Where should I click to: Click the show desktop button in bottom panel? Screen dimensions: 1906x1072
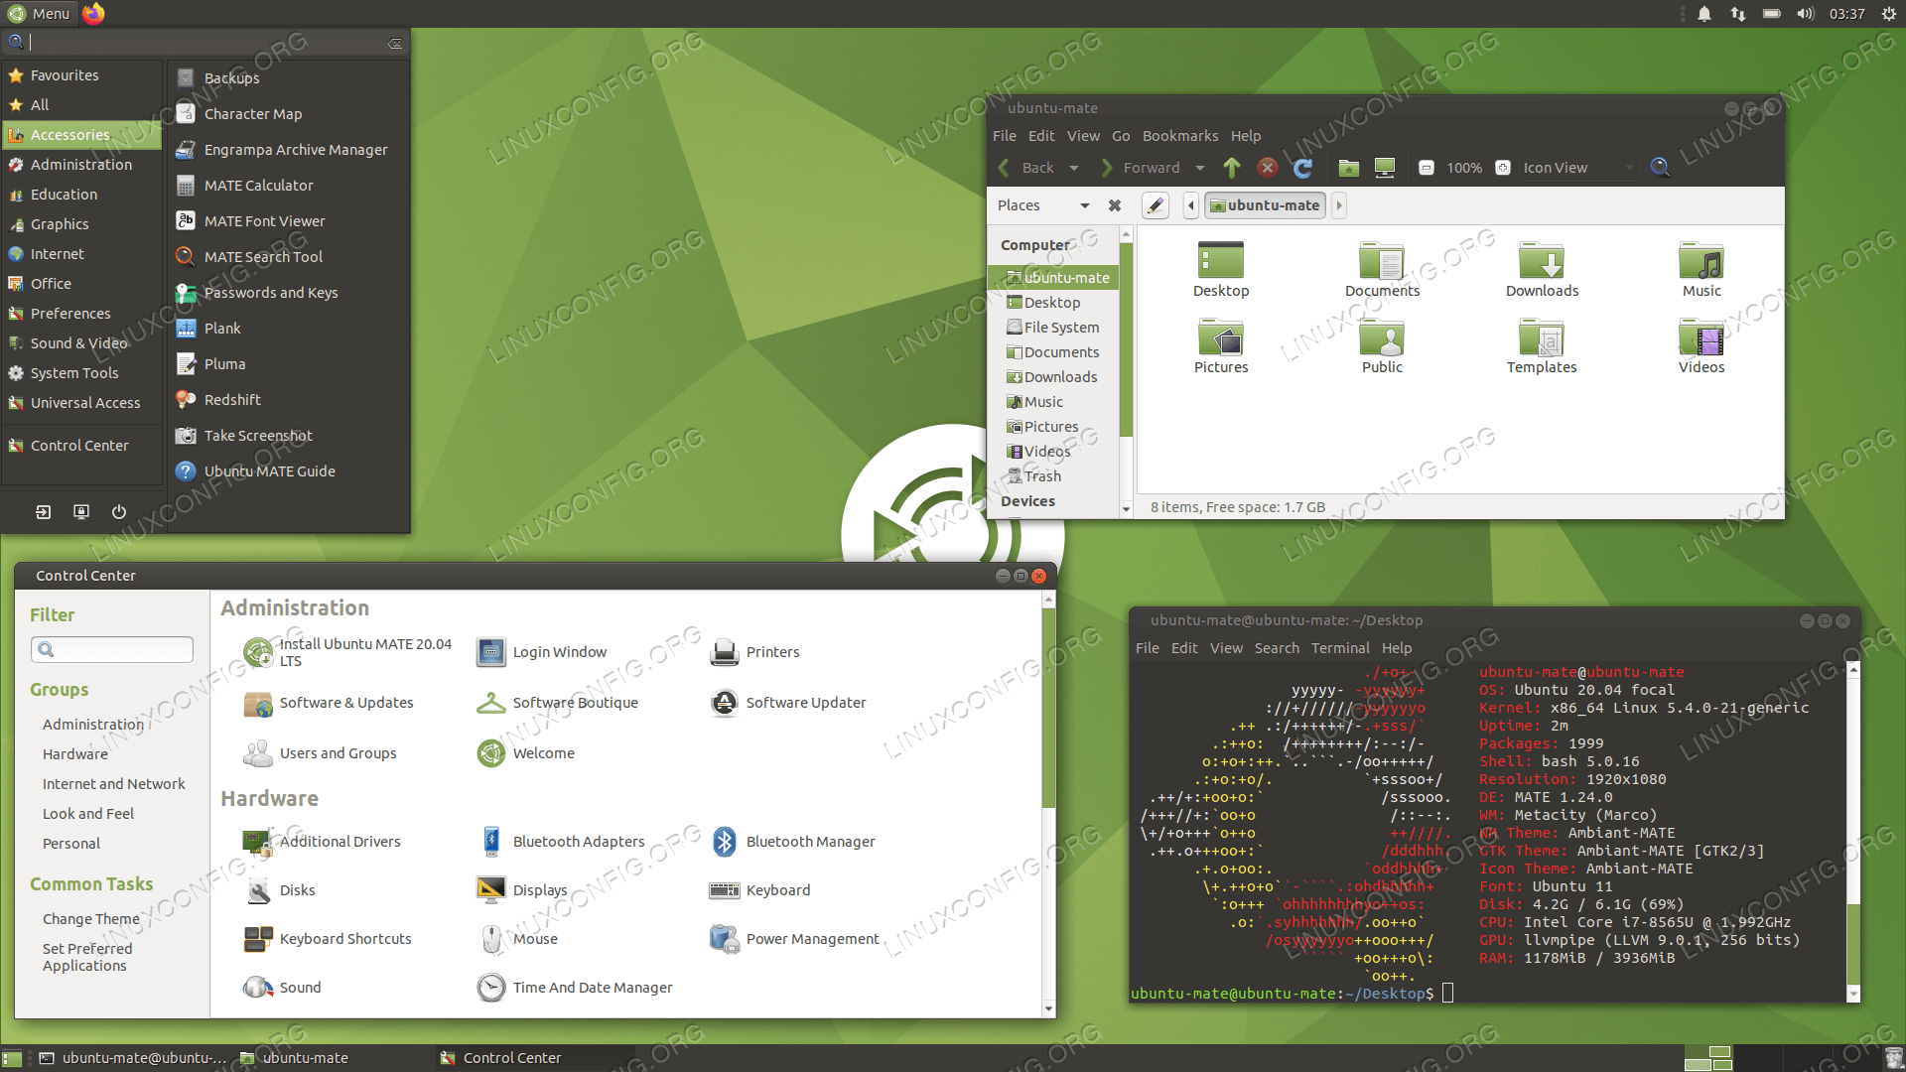pos(12,1059)
